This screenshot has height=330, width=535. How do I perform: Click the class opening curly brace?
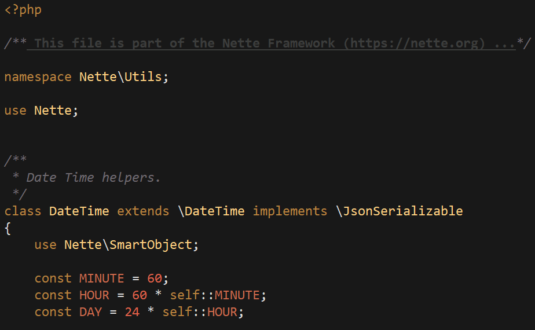click(8, 228)
